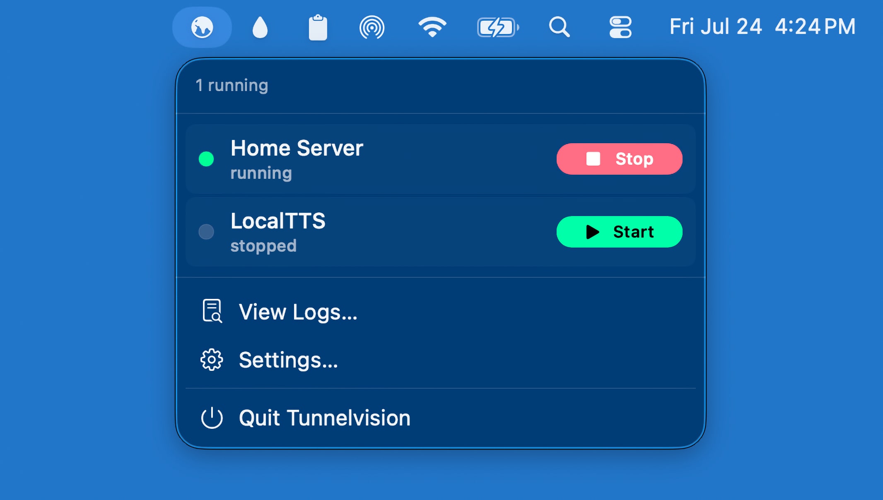
Task: Click the Tunnelvision globe menu bar icon
Action: pos(202,27)
